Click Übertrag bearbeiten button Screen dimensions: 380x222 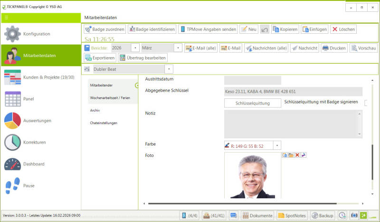[143, 58]
